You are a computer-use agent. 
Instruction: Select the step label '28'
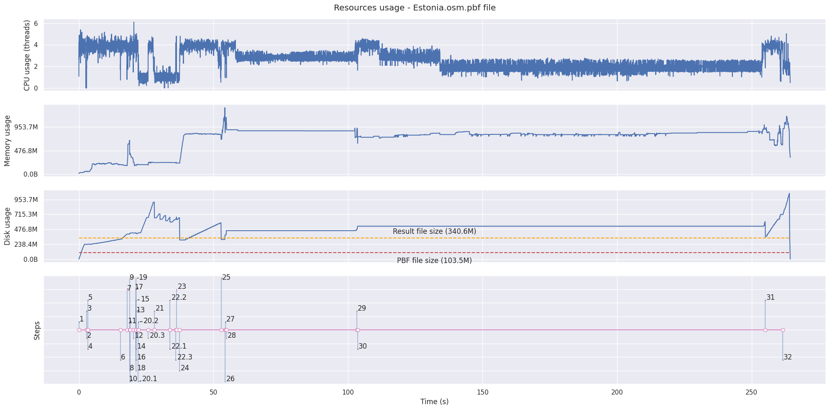[x=232, y=336]
